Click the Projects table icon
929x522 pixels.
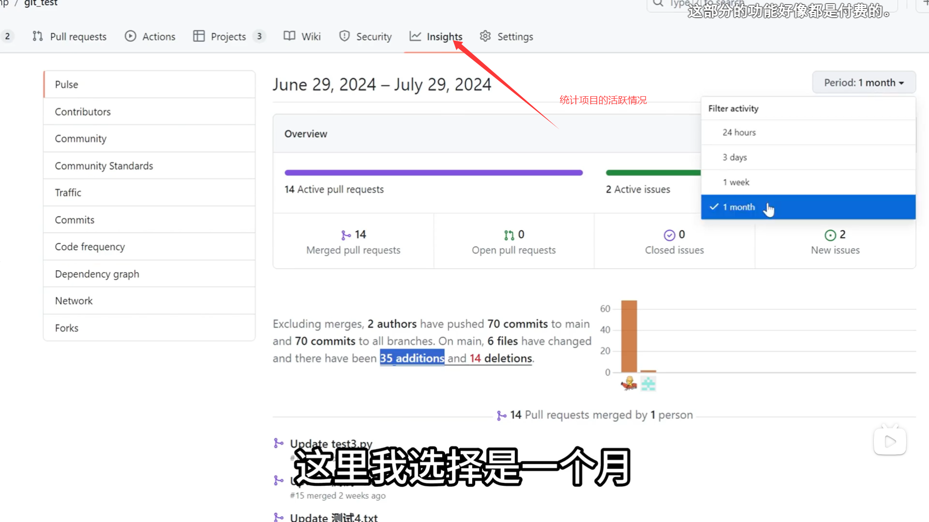198,36
